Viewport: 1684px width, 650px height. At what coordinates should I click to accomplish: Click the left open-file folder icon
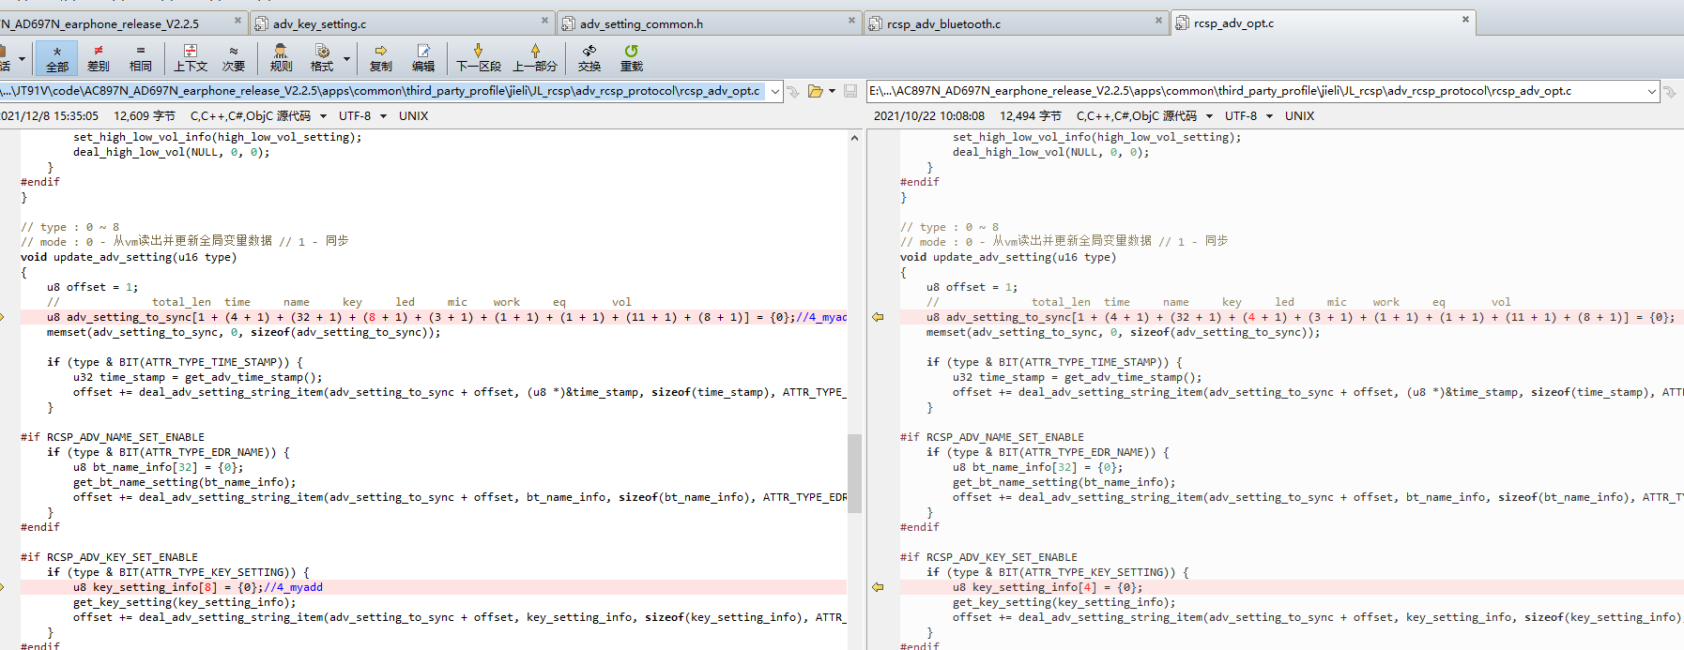(815, 91)
